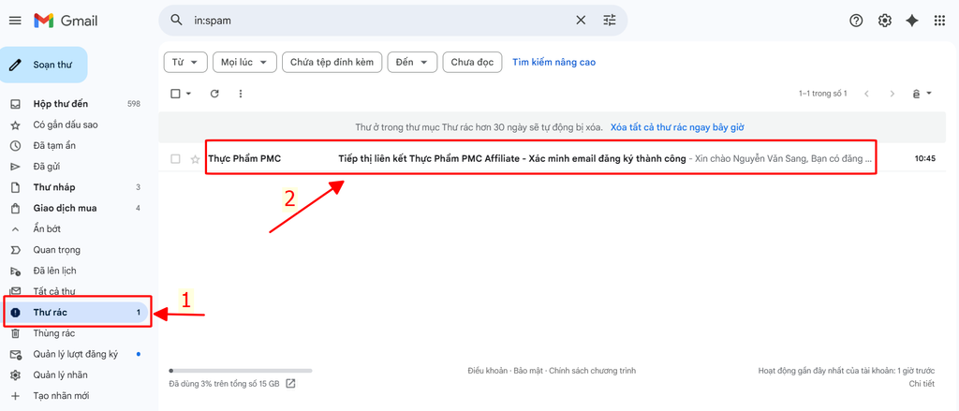Refresh the spam message list
Screen dimensions: 959x411
pyautogui.click(x=214, y=94)
